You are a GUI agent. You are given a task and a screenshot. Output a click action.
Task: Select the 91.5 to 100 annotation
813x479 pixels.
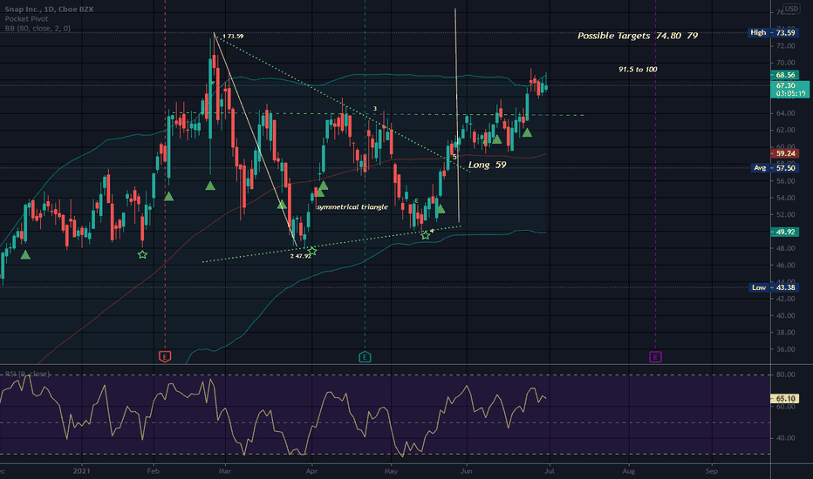click(x=638, y=70)
